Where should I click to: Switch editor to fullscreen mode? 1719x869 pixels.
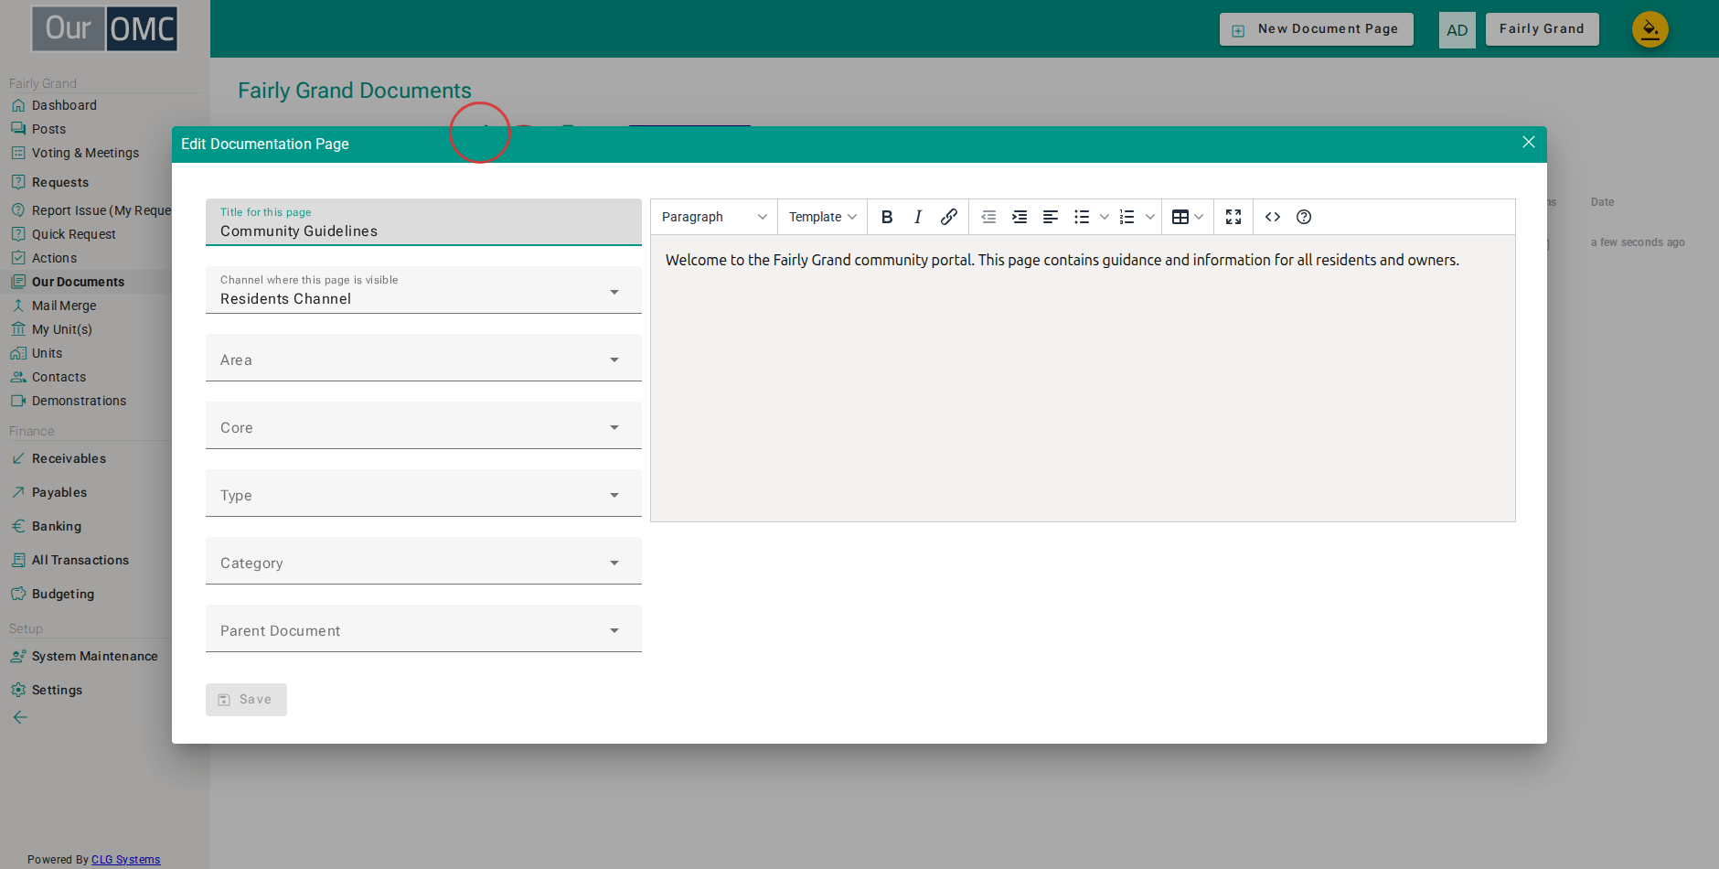coord(1233,217)
